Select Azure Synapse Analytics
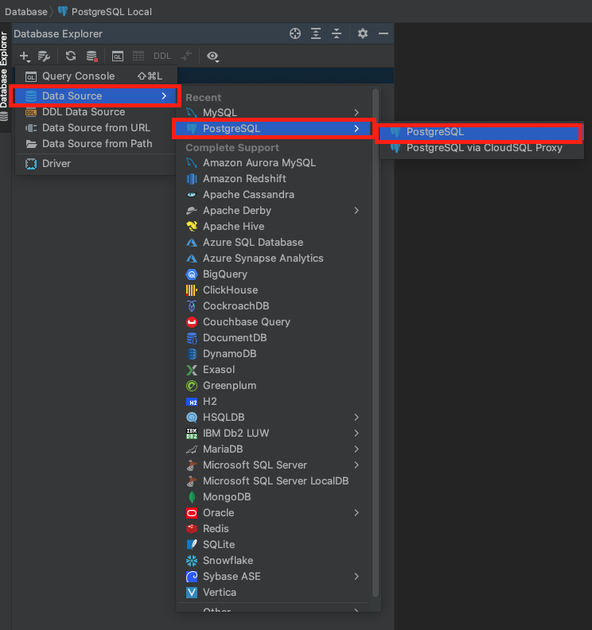Image resolution: width=592 pixels, height=630 pixels. [x=274, y=259]
